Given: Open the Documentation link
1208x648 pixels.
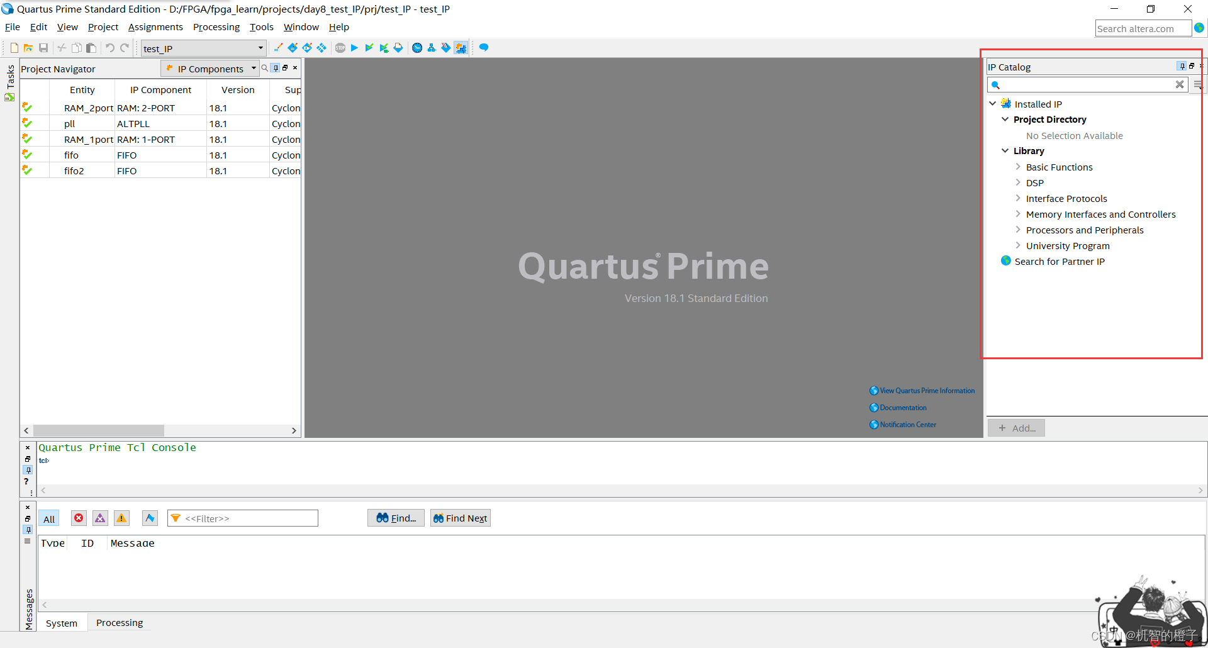Looking at the screenshot, I should point(898,408).
